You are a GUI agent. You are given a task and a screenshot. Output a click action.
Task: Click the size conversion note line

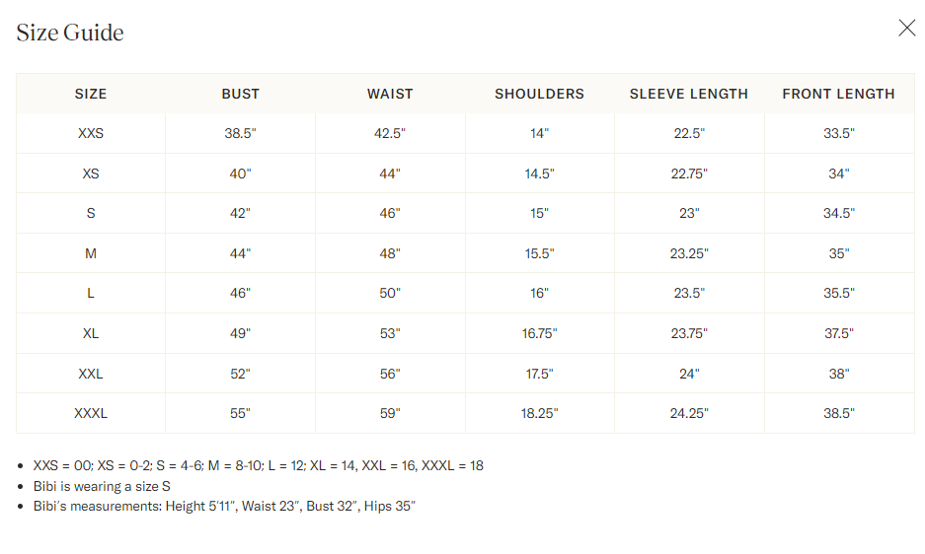tap(259, 465)
